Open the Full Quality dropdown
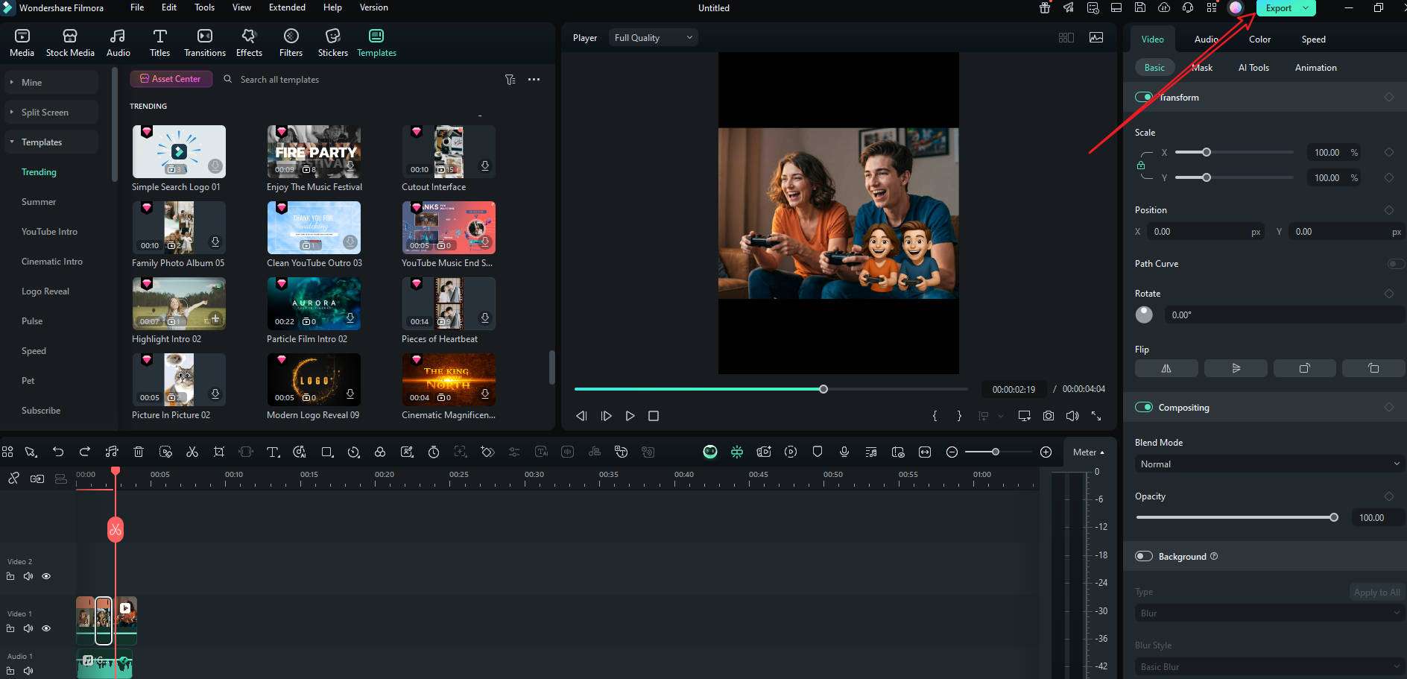 (654, 37)
